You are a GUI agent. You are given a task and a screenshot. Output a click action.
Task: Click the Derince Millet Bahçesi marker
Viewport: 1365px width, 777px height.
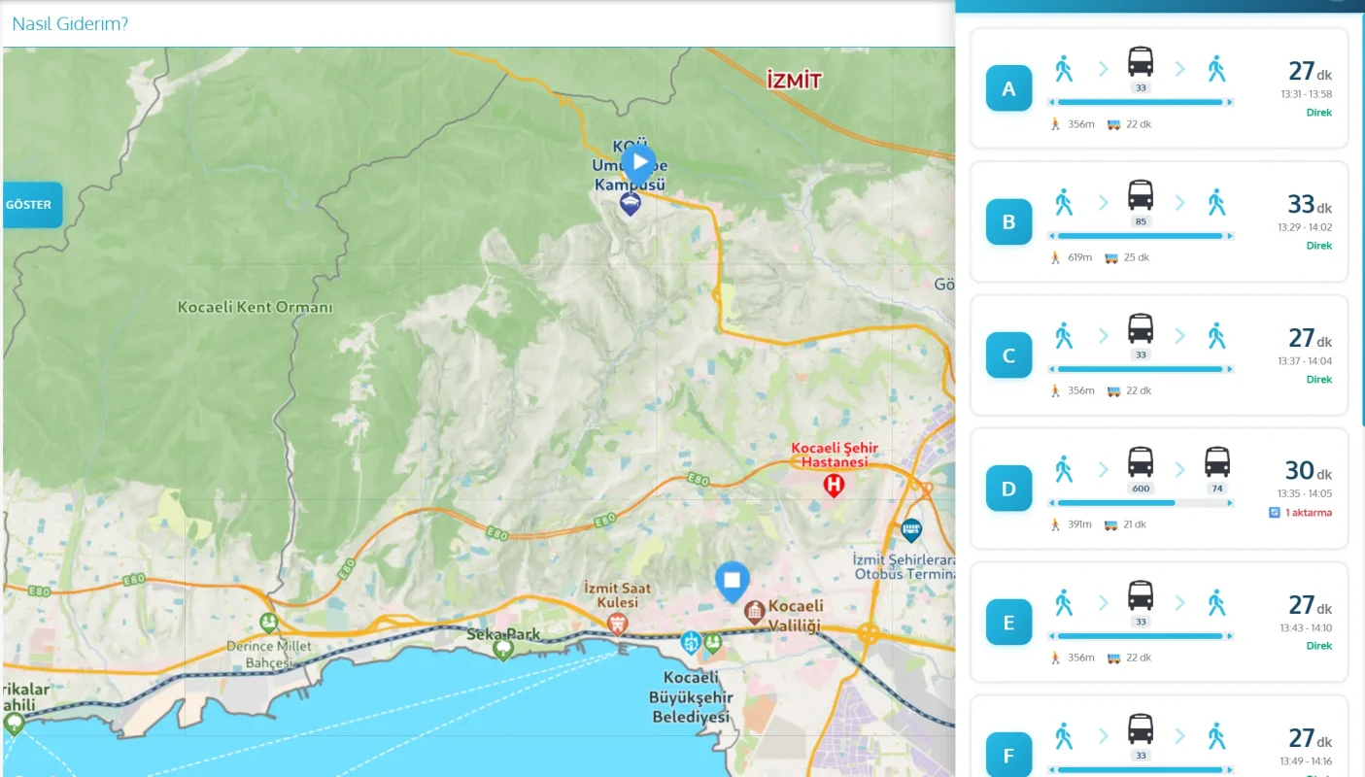269,623
